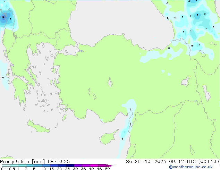Click the 2–5 mm legend swatch
The image size is (220, 170).
(x=30, y=165)
